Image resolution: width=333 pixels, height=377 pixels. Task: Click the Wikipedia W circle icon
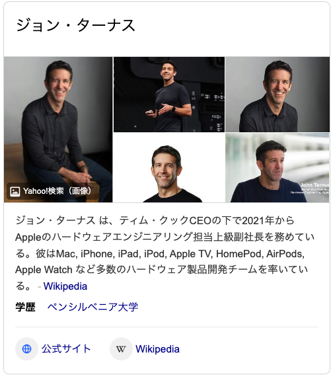pyautogui.click(x=121, y=349)
